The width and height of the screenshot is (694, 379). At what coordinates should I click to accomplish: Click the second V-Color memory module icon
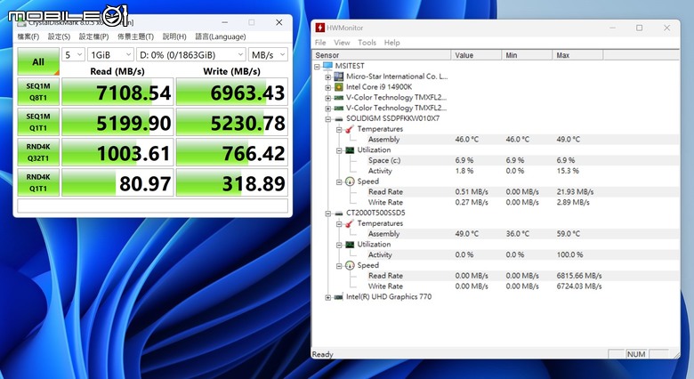(339, 108)
